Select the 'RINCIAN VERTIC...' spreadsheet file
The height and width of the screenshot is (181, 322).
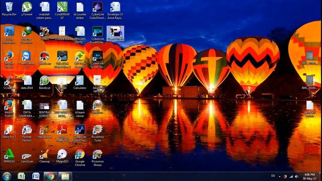tap(80, 35)
